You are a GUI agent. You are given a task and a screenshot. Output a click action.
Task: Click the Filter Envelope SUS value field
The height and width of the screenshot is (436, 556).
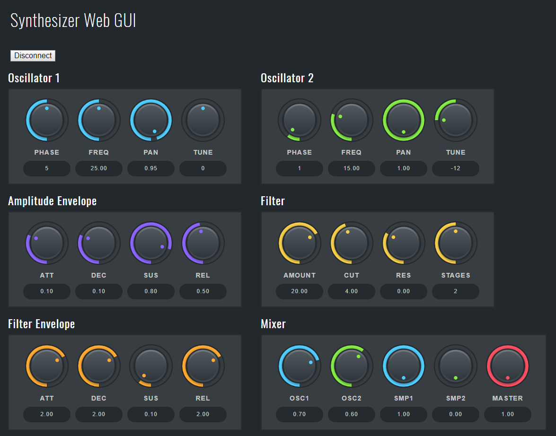pyautogui.click(x=151, y=414)
